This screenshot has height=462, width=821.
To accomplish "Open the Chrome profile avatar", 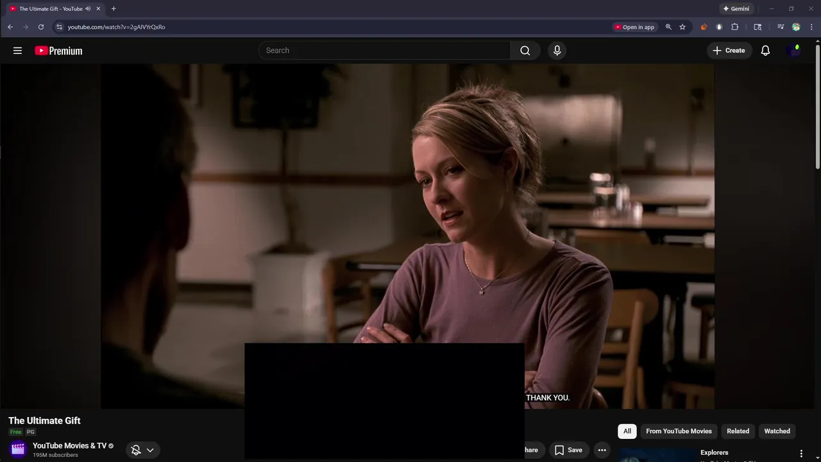I will click(796, 27).
